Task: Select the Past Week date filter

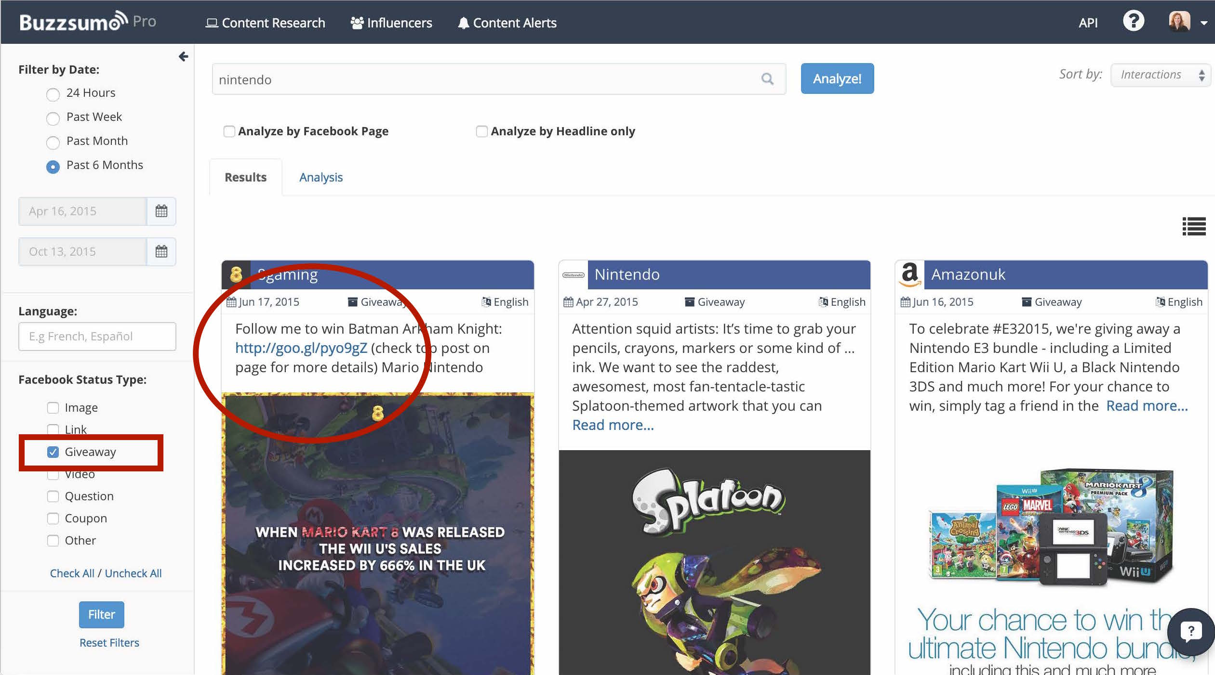Action: pyautogui.click(x=53, y=118)
